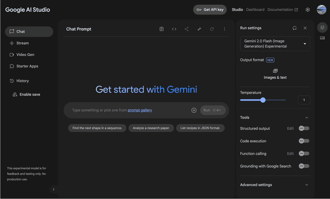
Task: Click the prompt gallery icon below tune icon
Action: pos(322,38)
